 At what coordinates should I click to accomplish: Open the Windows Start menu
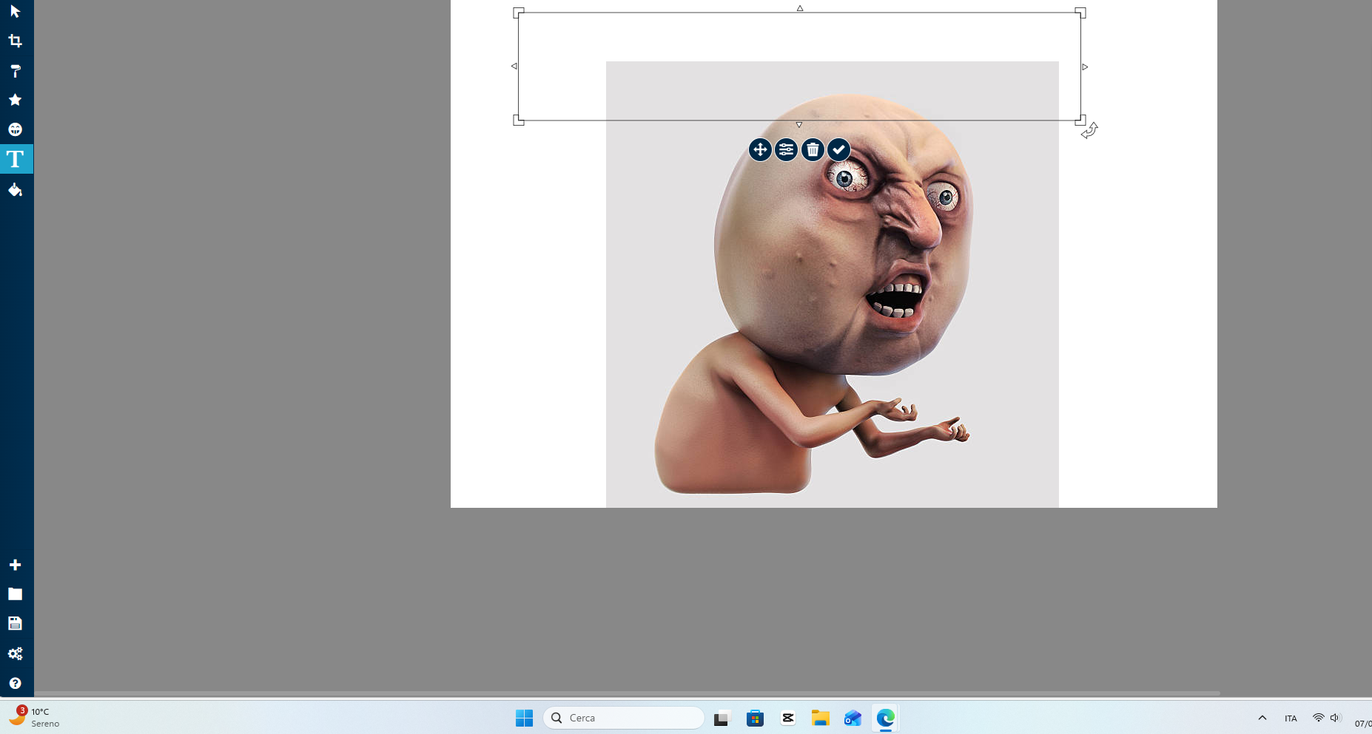point(525,718)
